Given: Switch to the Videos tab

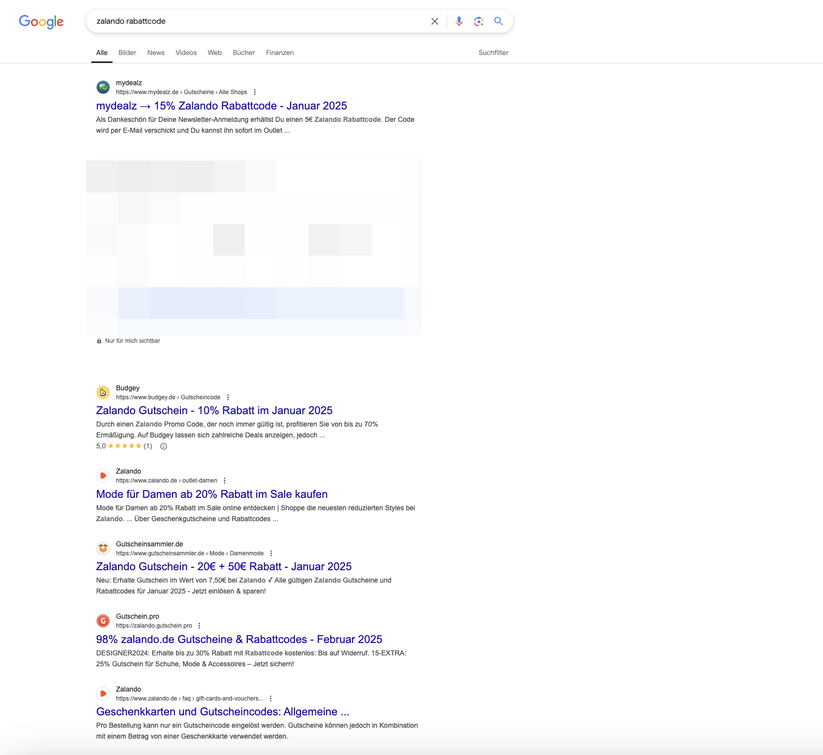Looking at the screenshot, I should pos(185,53).
